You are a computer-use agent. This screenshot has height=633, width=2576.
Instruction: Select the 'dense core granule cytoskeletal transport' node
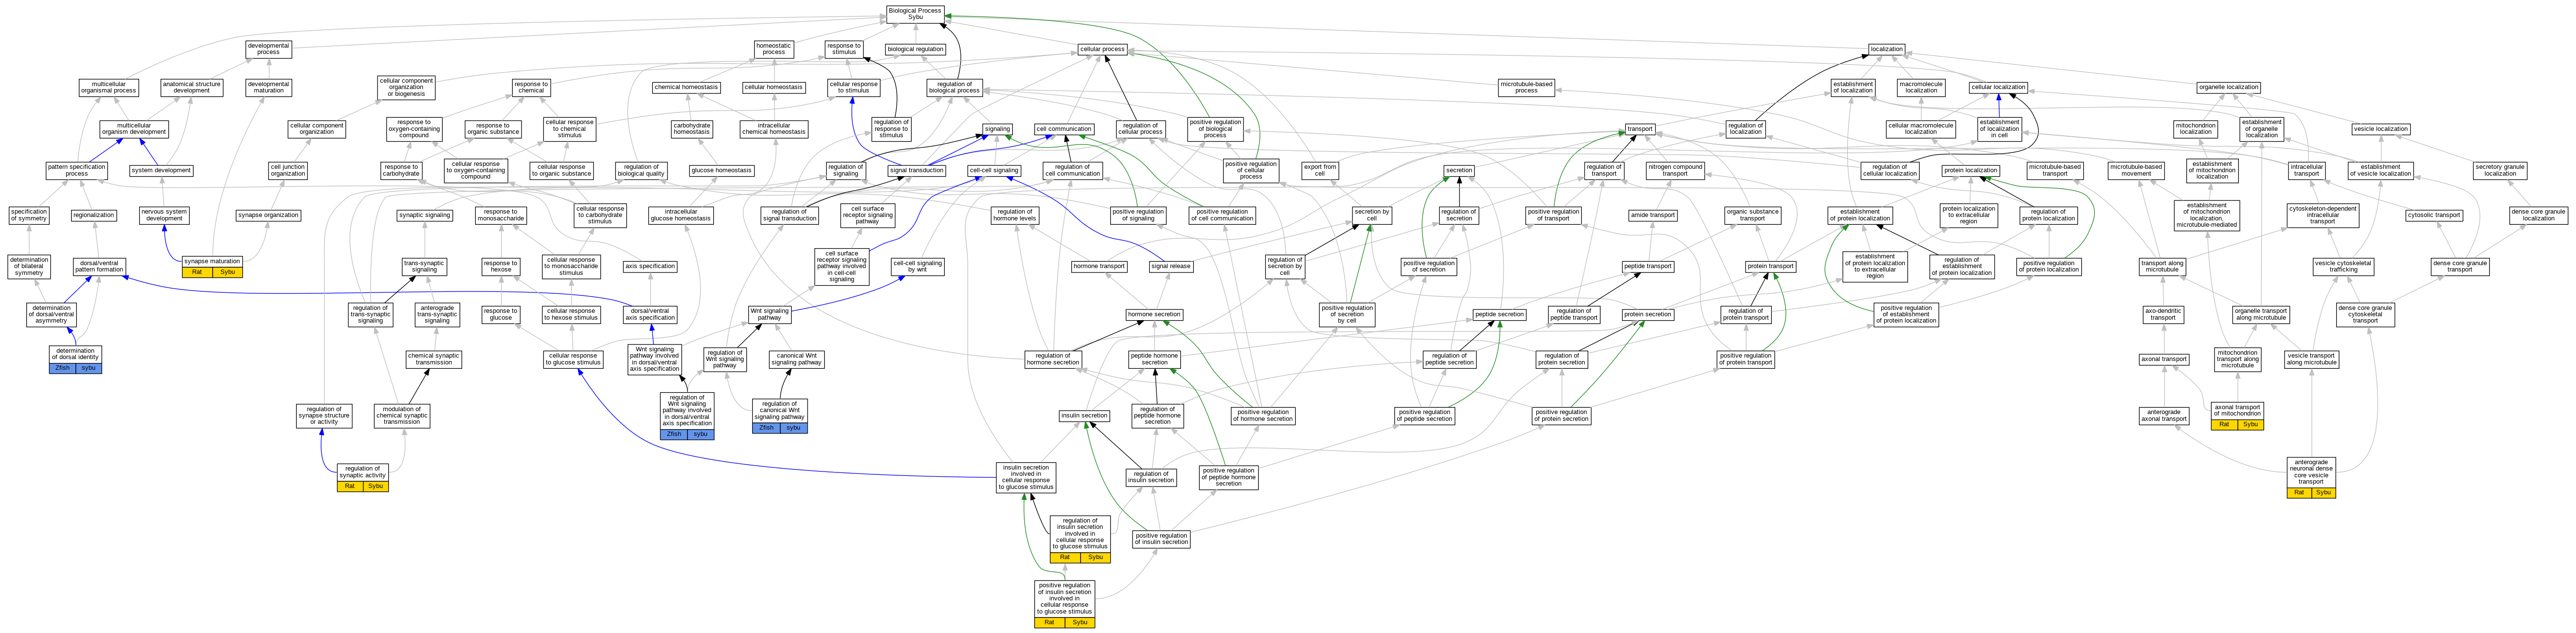[x=2365, y=314]
